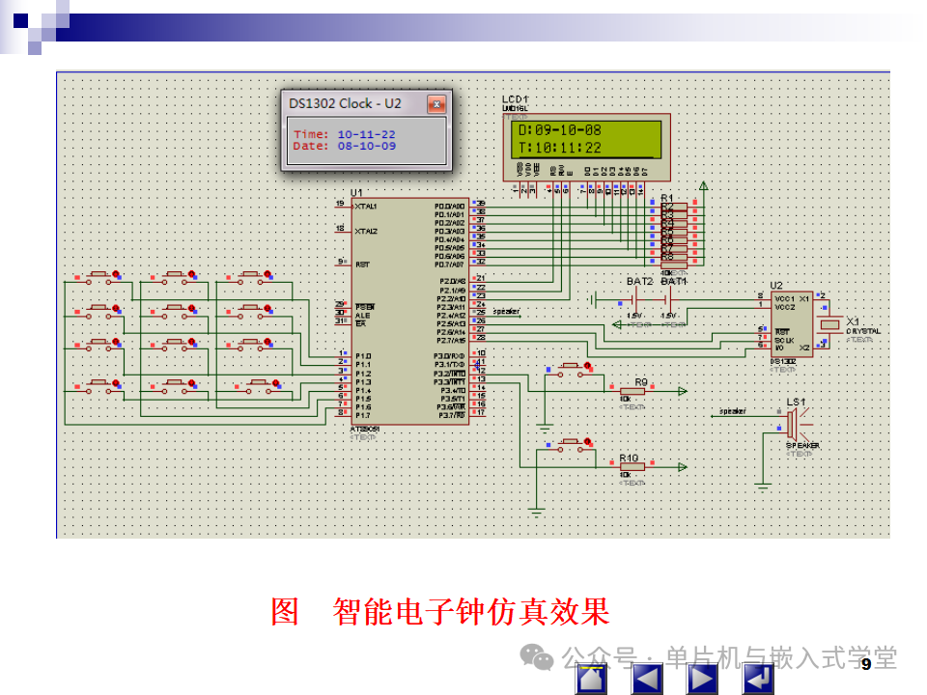Select battery BAT2
This screenshot has width=927, height=695.
pos(636,301)
